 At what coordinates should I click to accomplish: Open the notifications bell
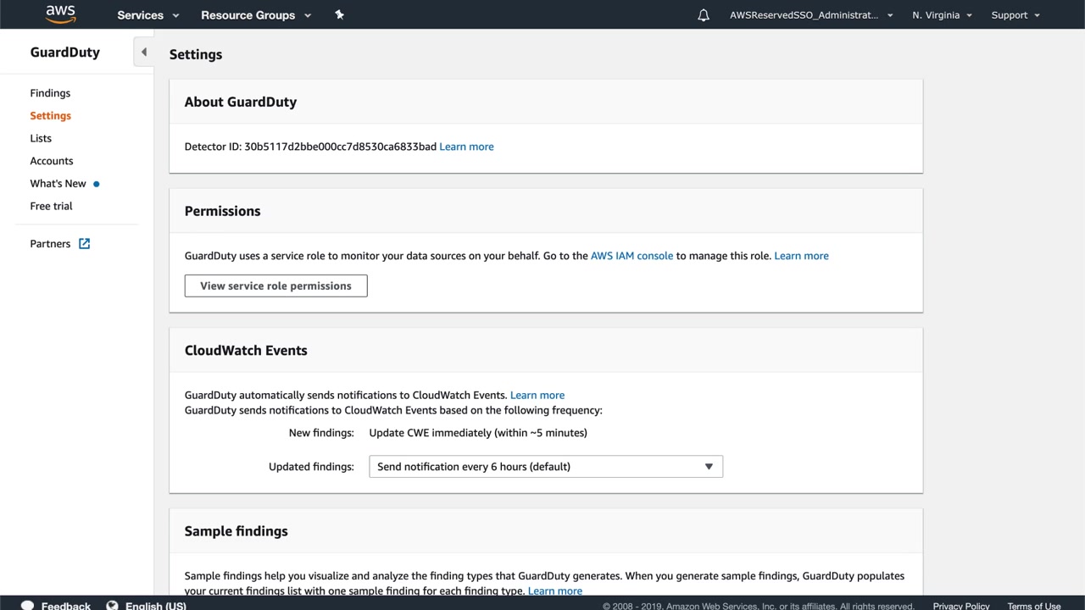coord(704,15)
